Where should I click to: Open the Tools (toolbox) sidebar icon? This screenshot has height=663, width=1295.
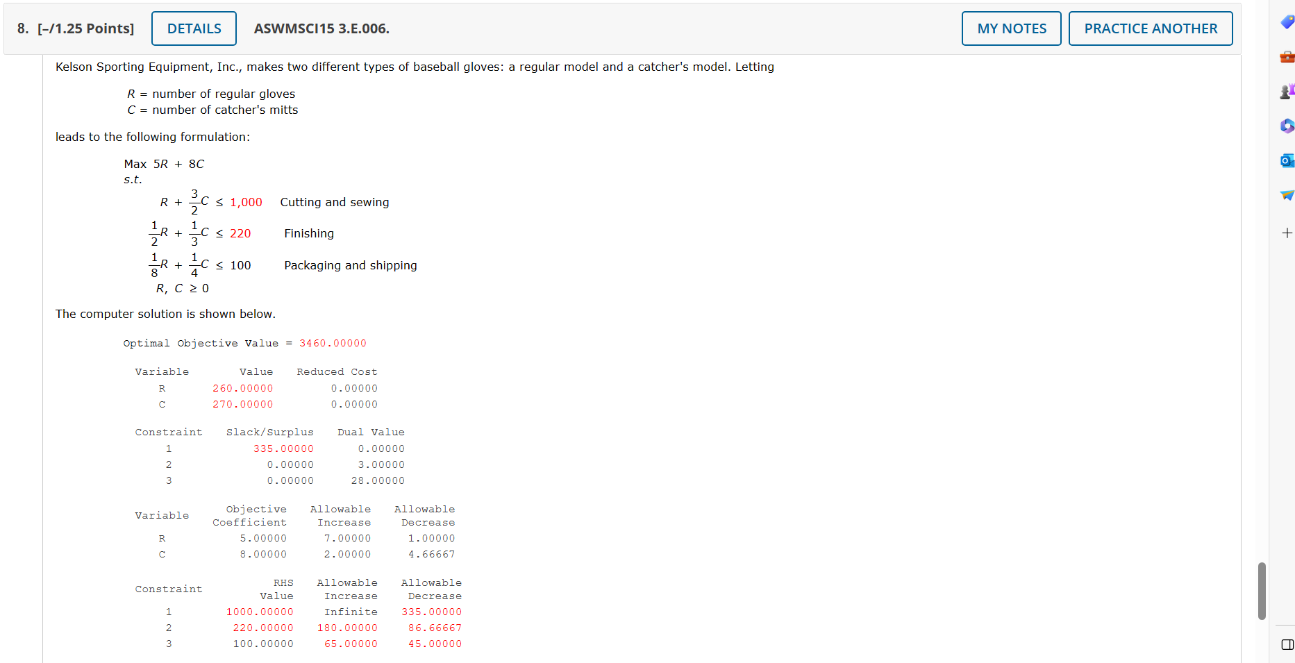[x=1288, y=56]
